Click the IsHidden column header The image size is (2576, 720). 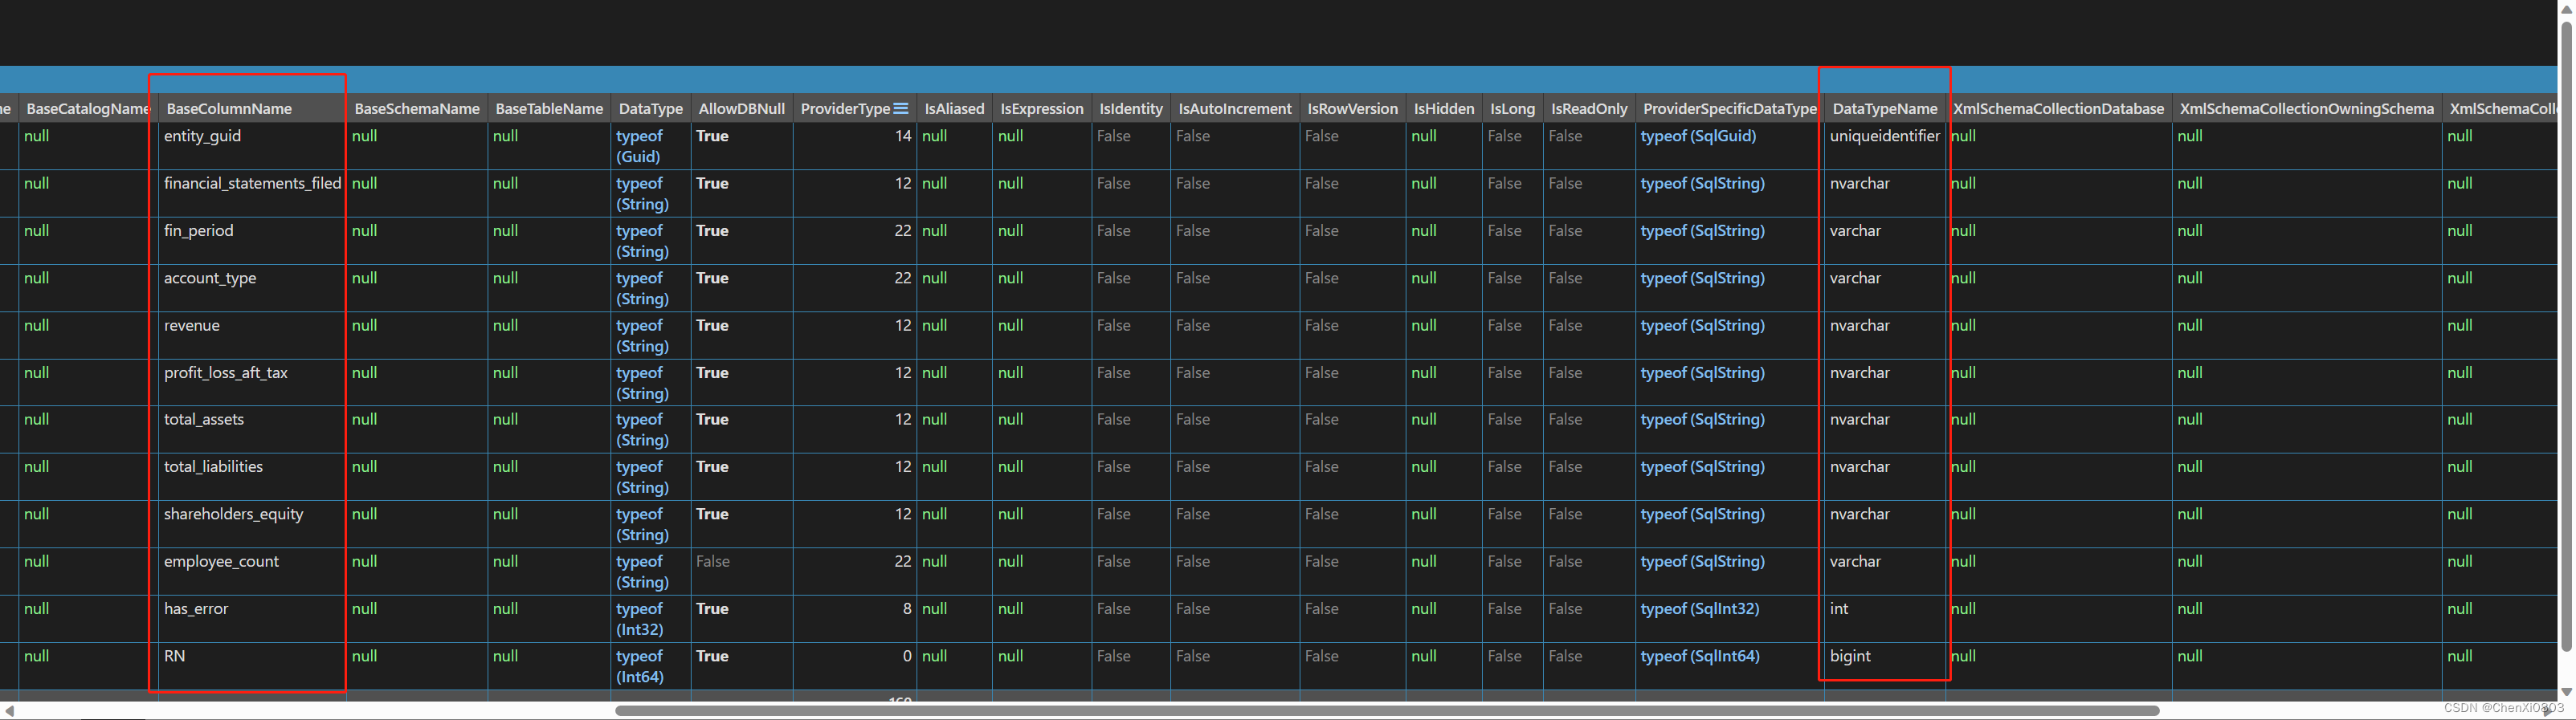[x=1443, y=109]
